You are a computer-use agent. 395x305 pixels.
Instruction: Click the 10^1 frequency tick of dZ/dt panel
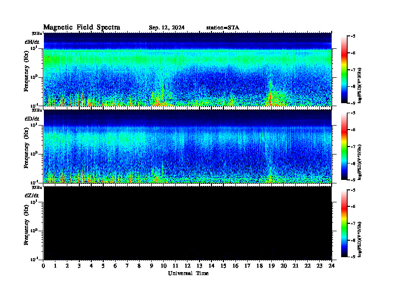point(34,202)
